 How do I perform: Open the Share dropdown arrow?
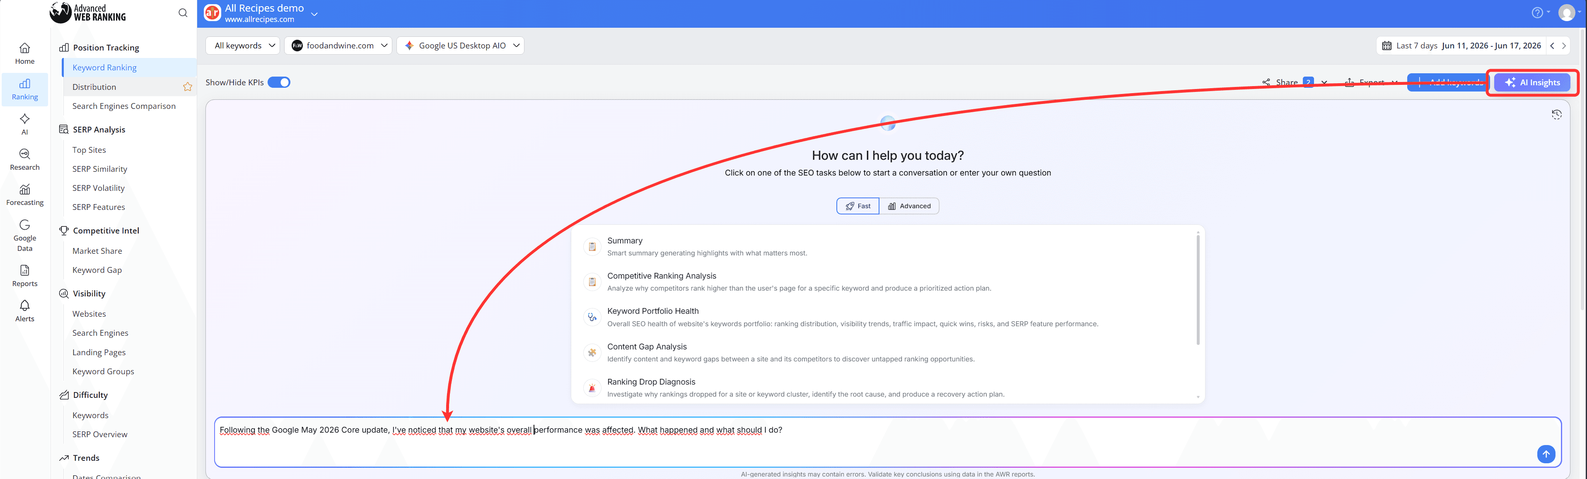pyautogui.click(x=1324, y=82)
